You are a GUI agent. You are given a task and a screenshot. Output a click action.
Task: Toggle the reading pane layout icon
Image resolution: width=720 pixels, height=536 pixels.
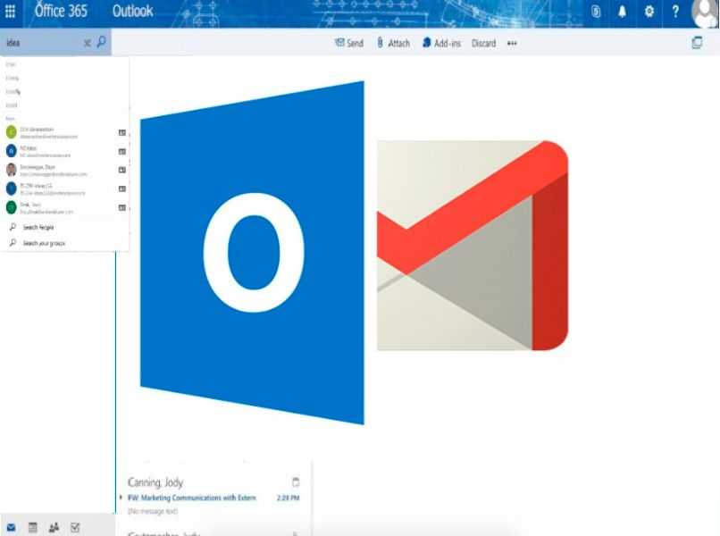coord(697,40)
